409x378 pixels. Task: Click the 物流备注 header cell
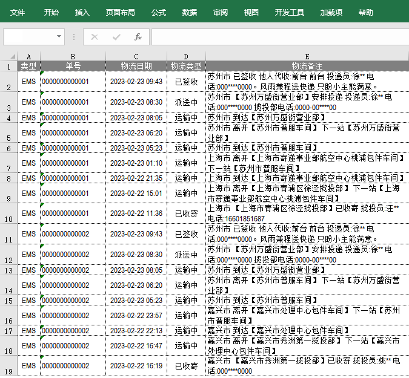[x=307, y=65]
